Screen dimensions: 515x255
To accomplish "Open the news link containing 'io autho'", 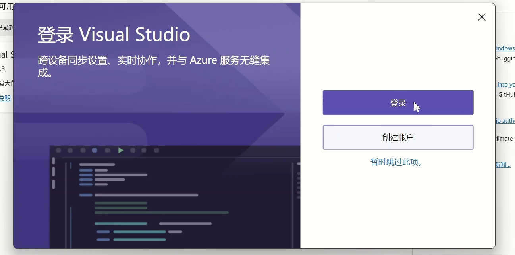I will coord(505,120).
